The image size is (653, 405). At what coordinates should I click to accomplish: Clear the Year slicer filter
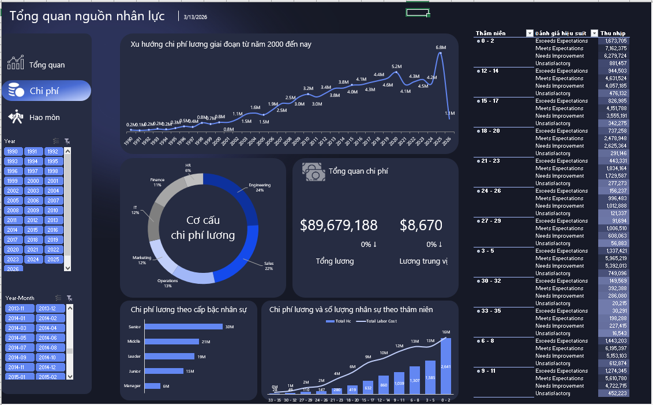[67, 141]
